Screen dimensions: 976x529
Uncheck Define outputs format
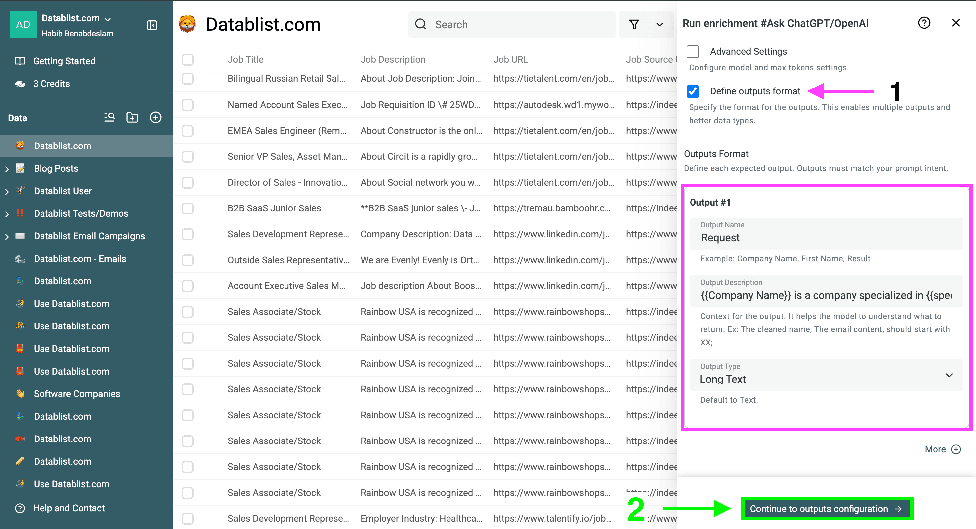coord(692,91)
